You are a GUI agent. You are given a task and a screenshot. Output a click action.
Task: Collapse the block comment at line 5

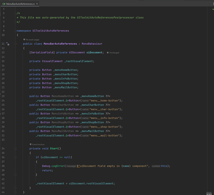15,13
